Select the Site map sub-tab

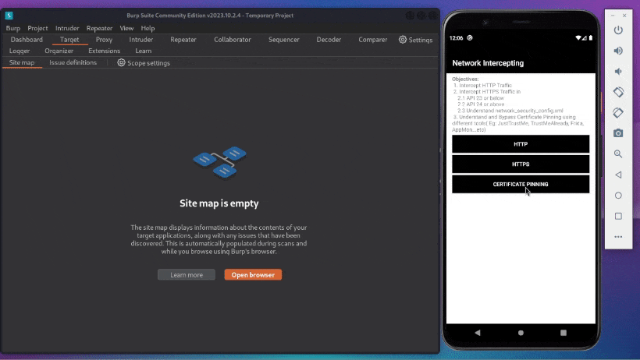(x=22, y=62)
